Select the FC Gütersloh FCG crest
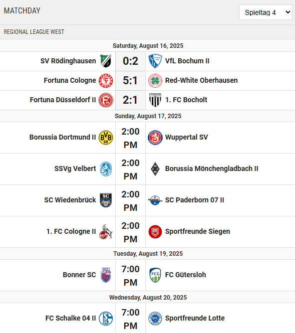Viewport: 295px width, 333px height. click(x=155, y=275)
